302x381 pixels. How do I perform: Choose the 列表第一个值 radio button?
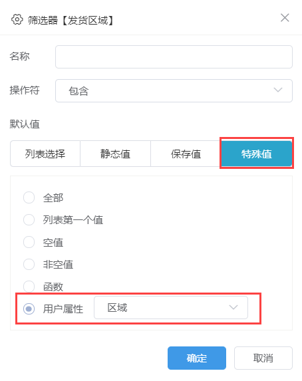pyautogui.click(x=29, y=219)
